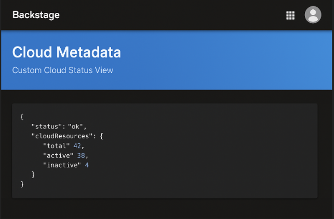The height and width of the screenshot is (219, 334).
Task: Click the value 42 in JSON
Action: click(77, 146)
